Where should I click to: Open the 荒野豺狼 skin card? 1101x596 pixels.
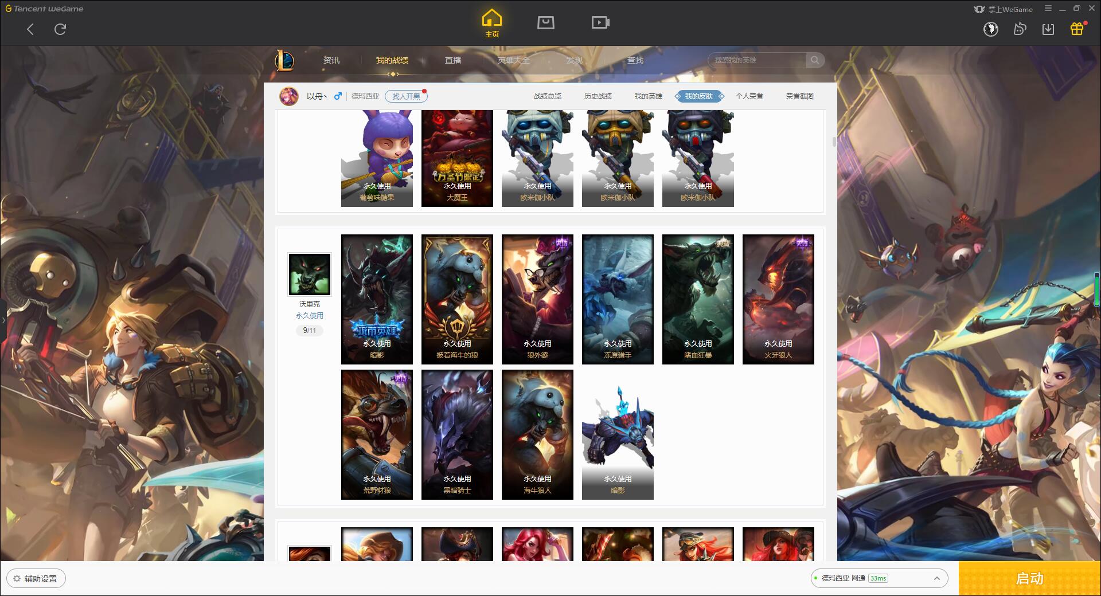coord(377,434)
